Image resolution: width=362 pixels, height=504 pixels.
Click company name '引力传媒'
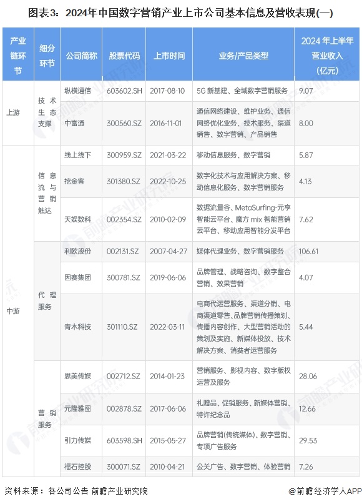(77, 440)
